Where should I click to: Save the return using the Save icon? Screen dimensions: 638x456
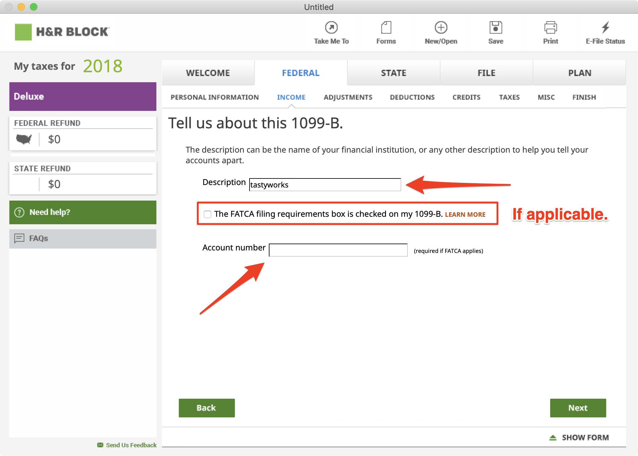pyautogui.click(x=495, y=28)
